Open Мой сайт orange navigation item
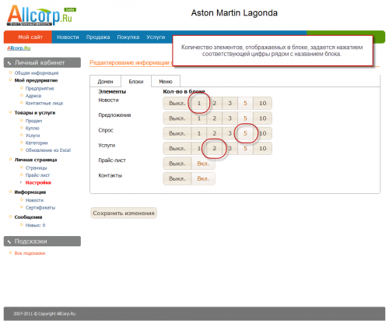The width and height of the screenshot is (389, 321). (x=30, y=37)
